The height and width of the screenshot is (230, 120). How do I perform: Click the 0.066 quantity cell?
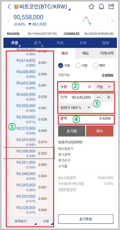[46, 74]
